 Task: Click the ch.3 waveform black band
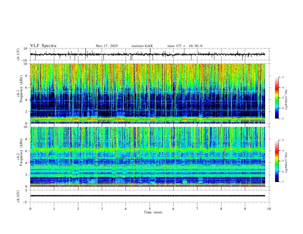point(148,196)
